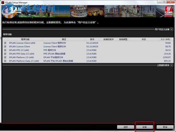Screen dimensions: 176x132
Task: Click description EPLAN 平台 EPLAN 原始主数据
Action: point(58,61)
